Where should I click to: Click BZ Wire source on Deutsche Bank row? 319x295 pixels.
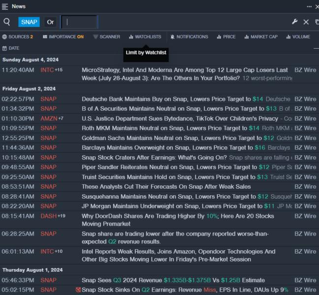point(305,99)
